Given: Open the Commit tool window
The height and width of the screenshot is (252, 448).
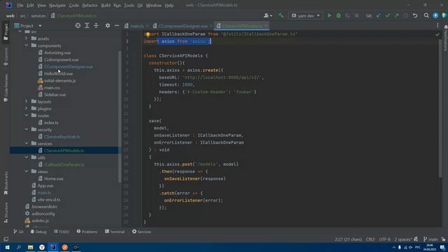Looking at the screenshot, I should 6,56.
